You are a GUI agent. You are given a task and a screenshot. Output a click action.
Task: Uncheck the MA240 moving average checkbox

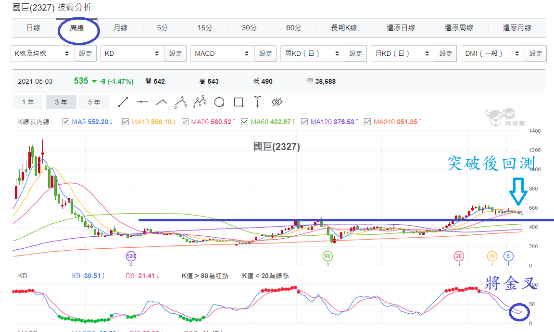pyautogui.click(x=367, y=122)
